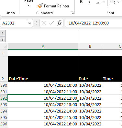122x128 pixels.
Task: Open the Borders dropdown arrow
Action: click(118, 2)
